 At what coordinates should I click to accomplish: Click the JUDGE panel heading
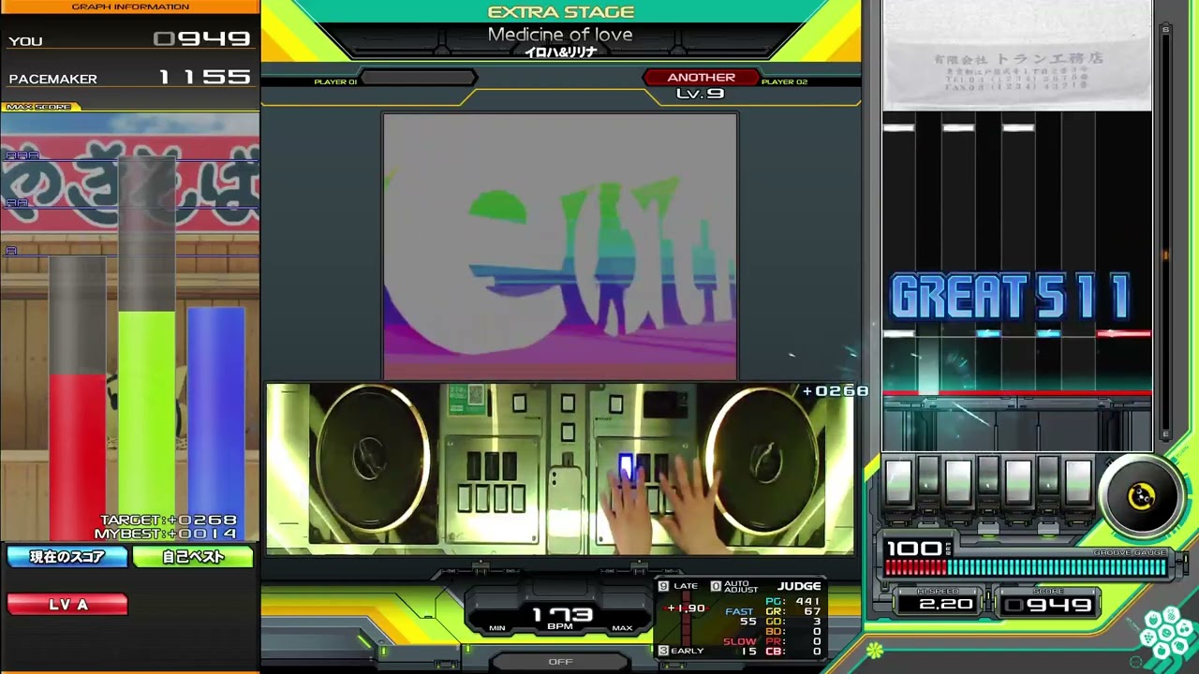coord(799,586)
